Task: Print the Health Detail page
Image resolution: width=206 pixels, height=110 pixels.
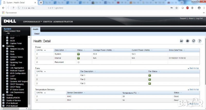Action: 187,41
